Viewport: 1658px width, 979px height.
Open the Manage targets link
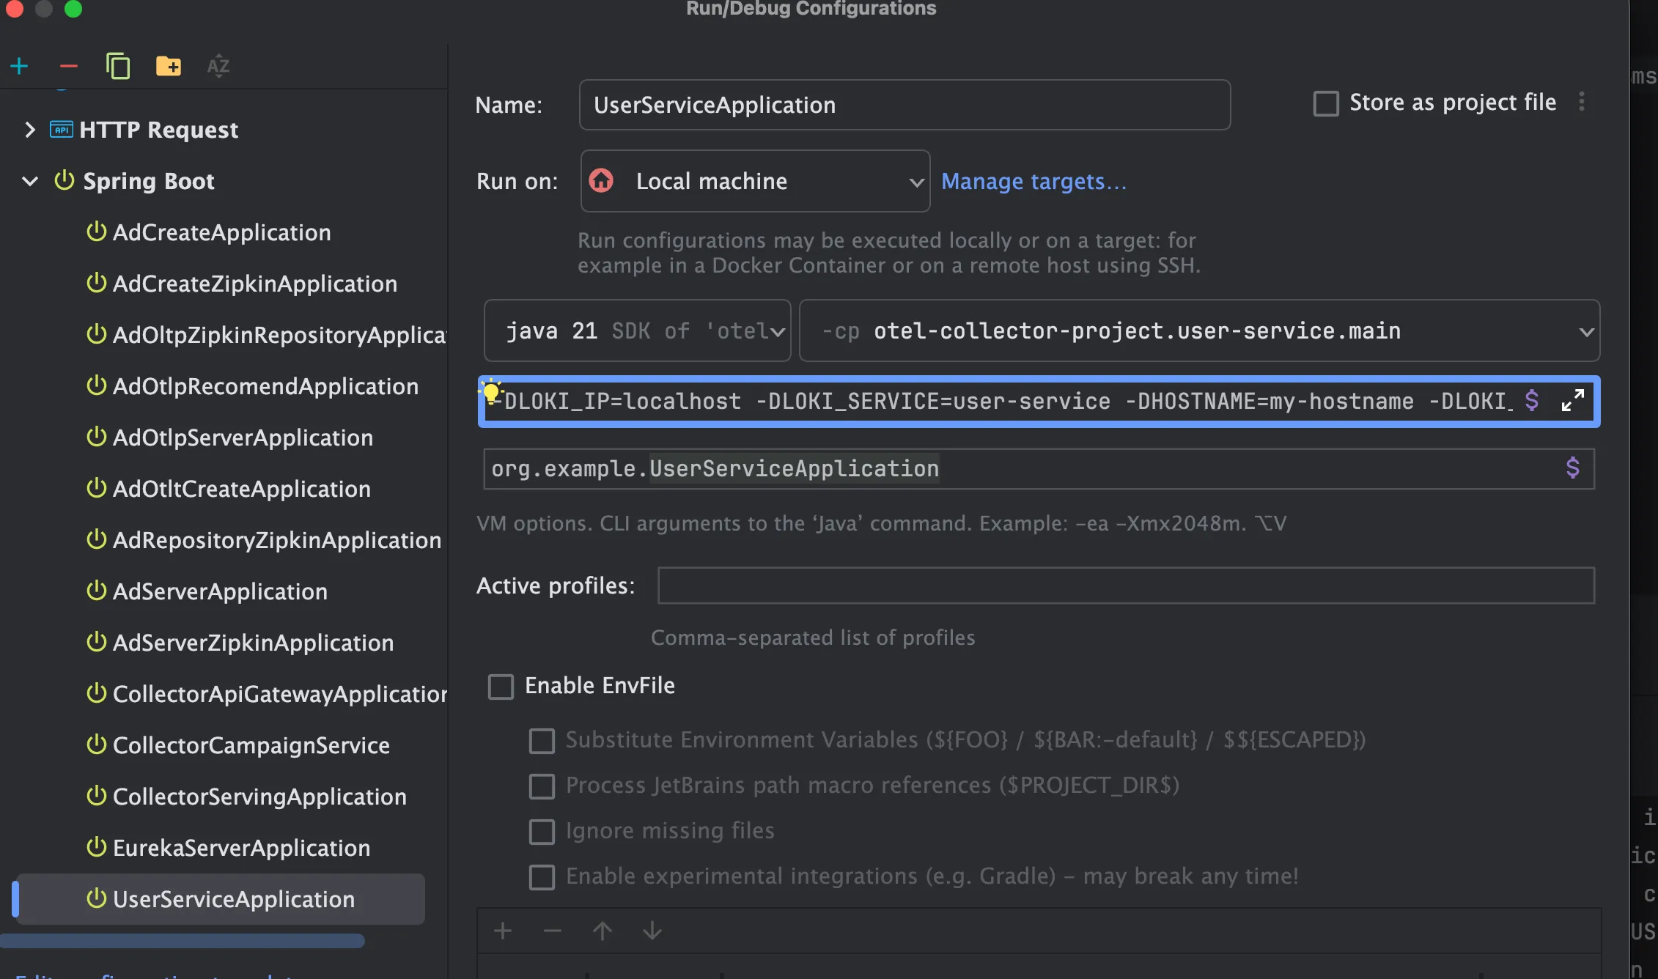(x=1034, y=182)
